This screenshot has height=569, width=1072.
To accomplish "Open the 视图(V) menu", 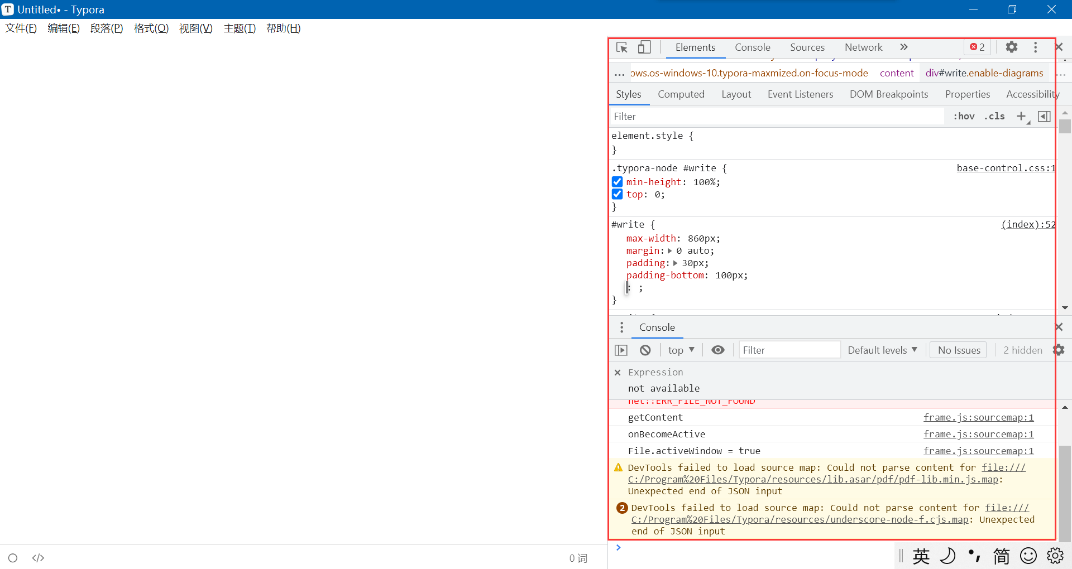I will pyautogui.click(x=196, y=28).
